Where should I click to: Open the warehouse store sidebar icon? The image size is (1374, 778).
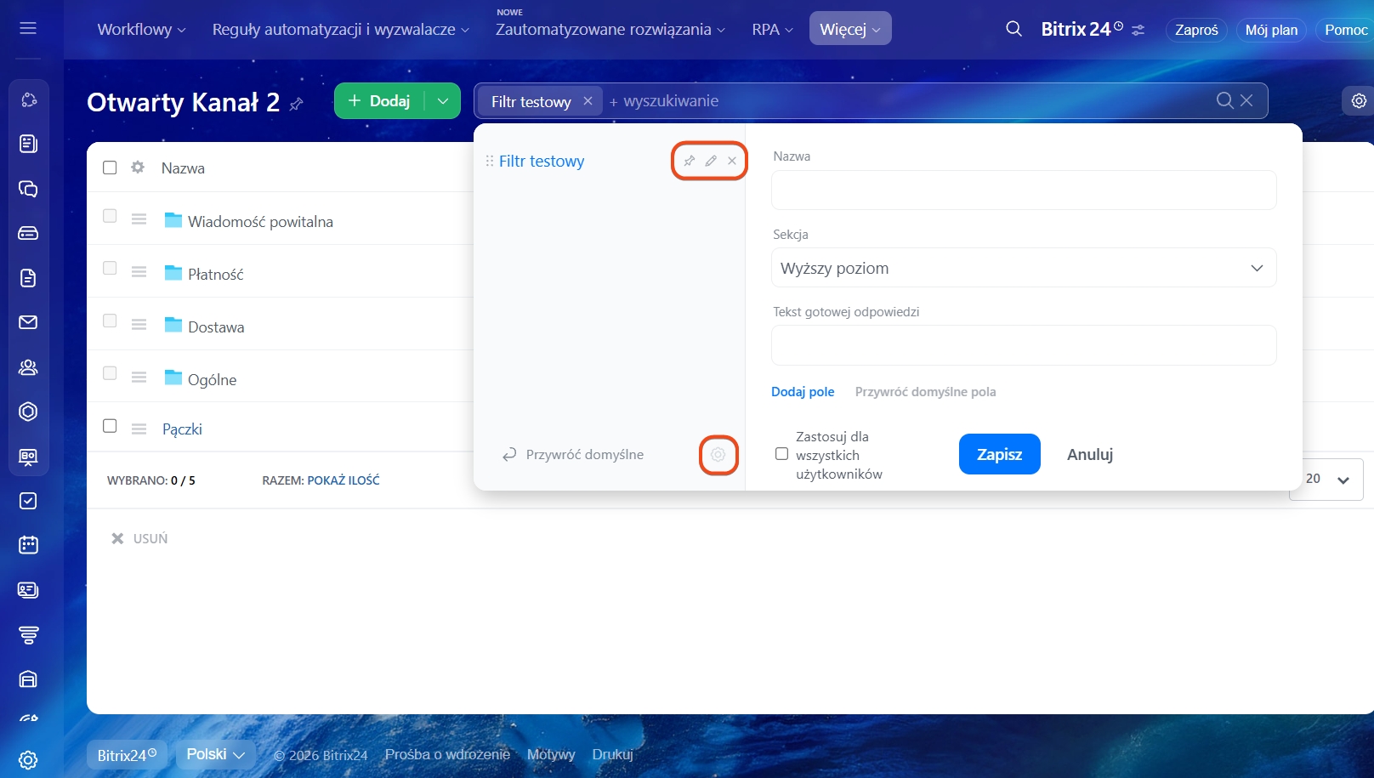28,679
